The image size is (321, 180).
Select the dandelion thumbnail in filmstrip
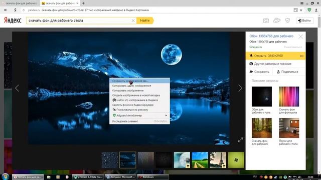point(182,160)
